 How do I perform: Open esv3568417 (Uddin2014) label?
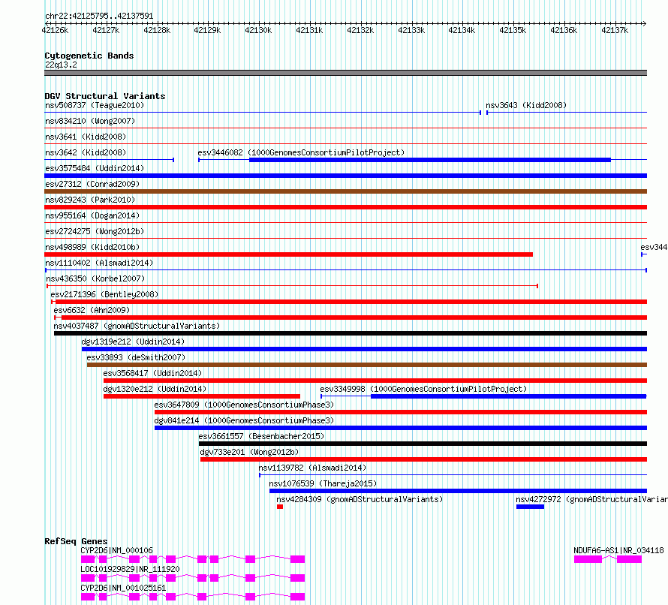152,373
